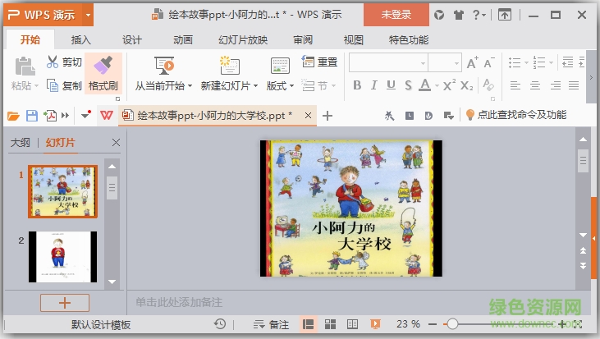This screenshot has width=600, height=339.
Task: Switch to the 审阅 ribbon tab
Action: pos(303,39)
